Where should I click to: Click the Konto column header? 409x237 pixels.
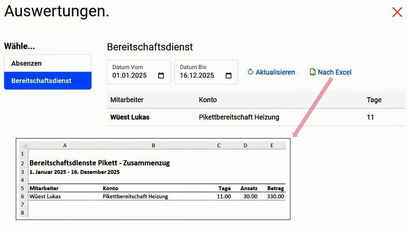coord(208,100)
